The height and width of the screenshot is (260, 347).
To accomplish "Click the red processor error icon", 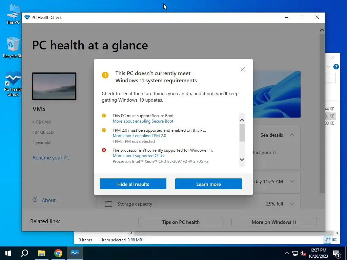I will [104, 150].
